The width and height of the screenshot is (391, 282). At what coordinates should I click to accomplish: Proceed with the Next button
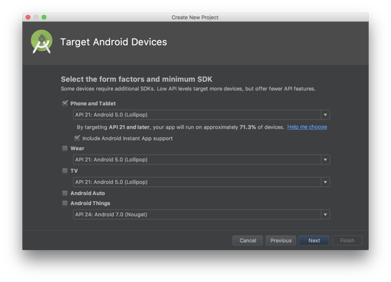click(314, 240)
